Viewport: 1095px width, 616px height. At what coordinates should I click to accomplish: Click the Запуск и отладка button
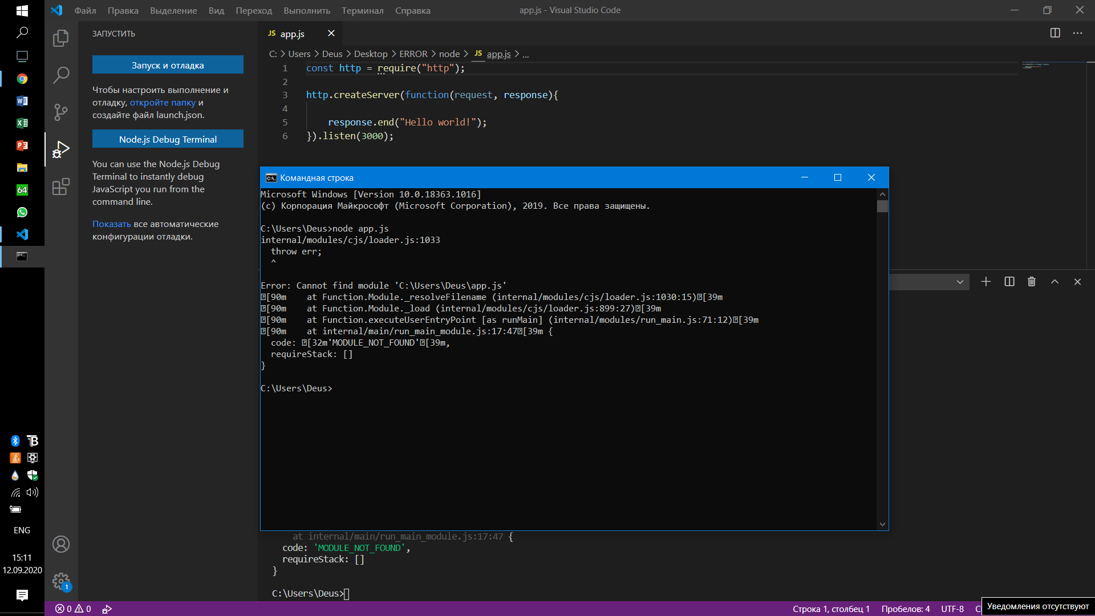click(168, 65)
